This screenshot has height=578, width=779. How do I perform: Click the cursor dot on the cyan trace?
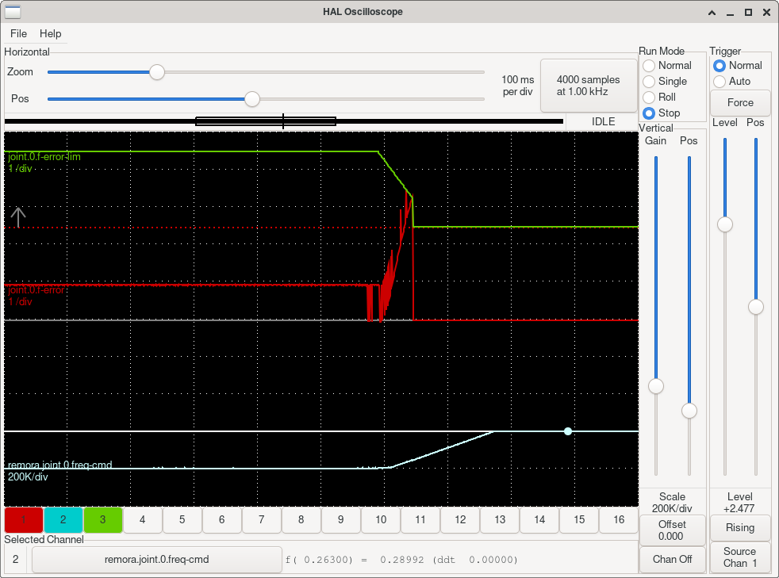point(568,431)
